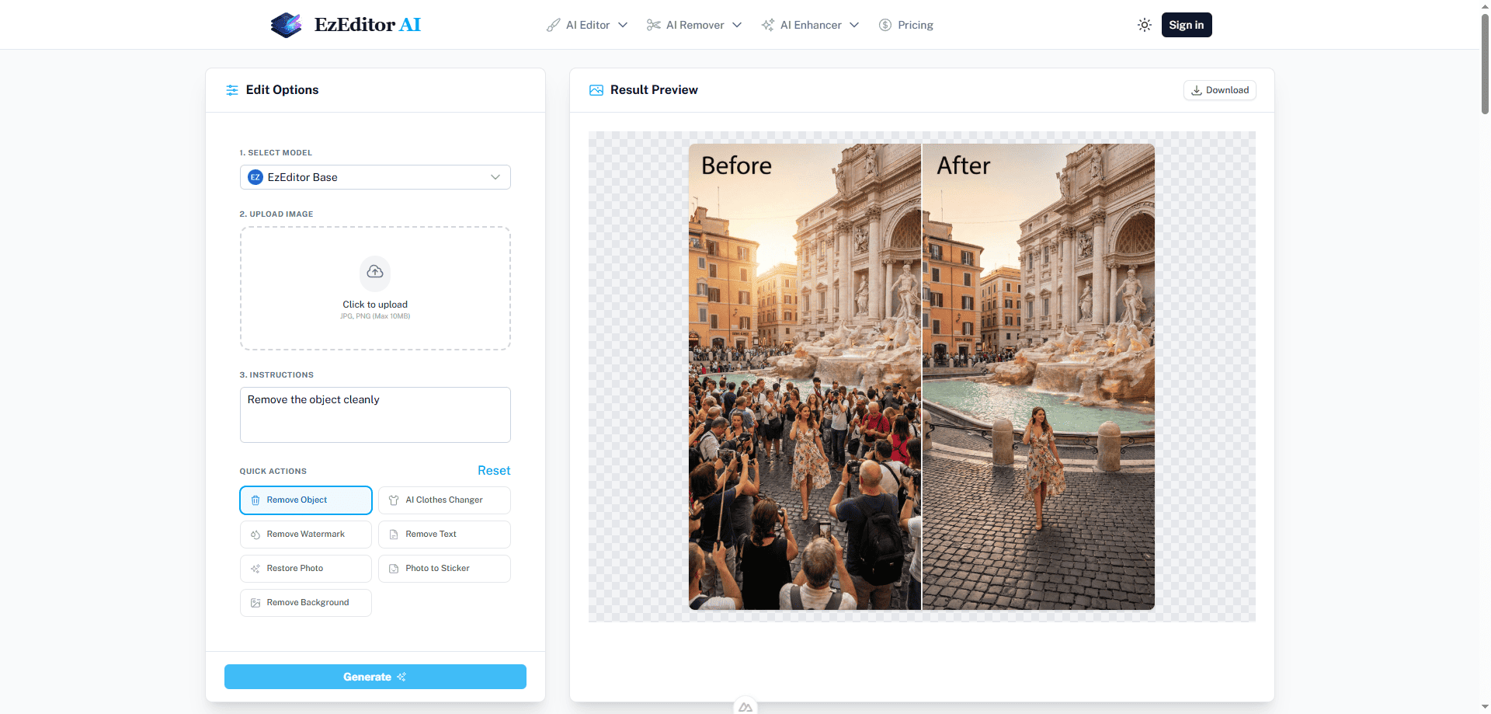Click the EzEditor AI logo icon

286,25
